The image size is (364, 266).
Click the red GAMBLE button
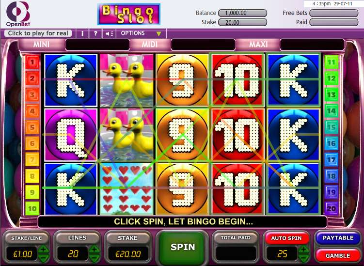click(338, 255)
